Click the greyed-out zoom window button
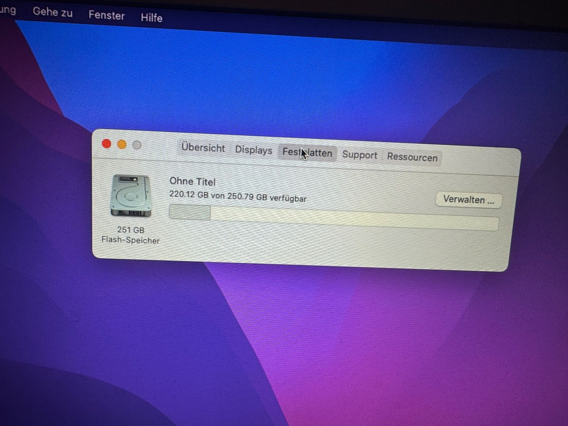 [x=137, y=145]
